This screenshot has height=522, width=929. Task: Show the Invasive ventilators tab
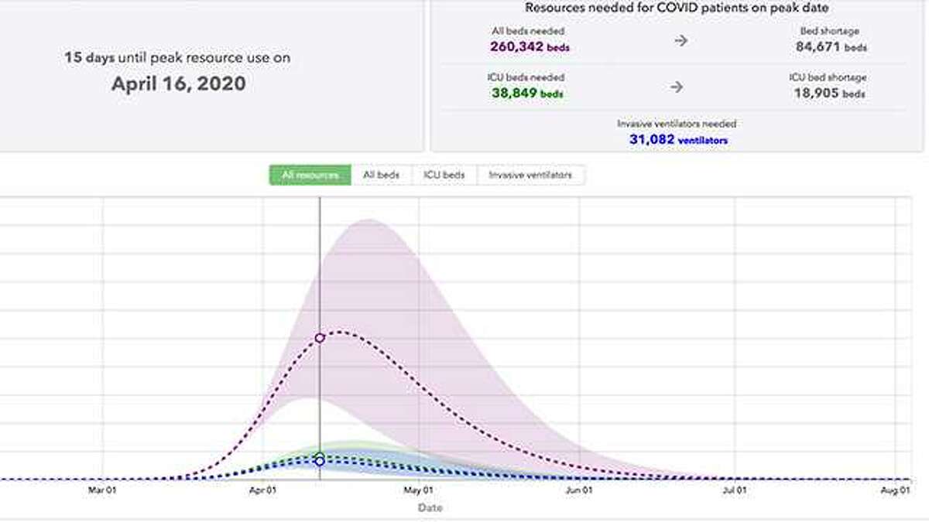click(530, 175)
